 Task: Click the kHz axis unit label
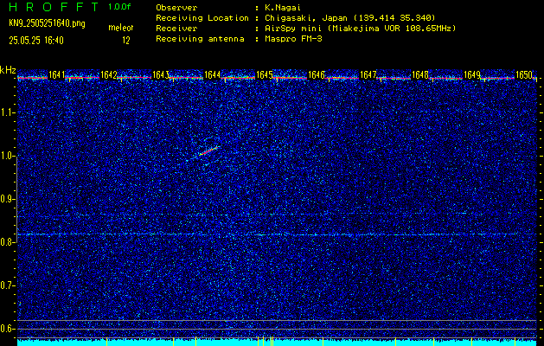(x=9, y=70)
